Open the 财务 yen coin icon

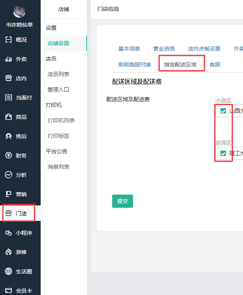click(x=8, y=155)
